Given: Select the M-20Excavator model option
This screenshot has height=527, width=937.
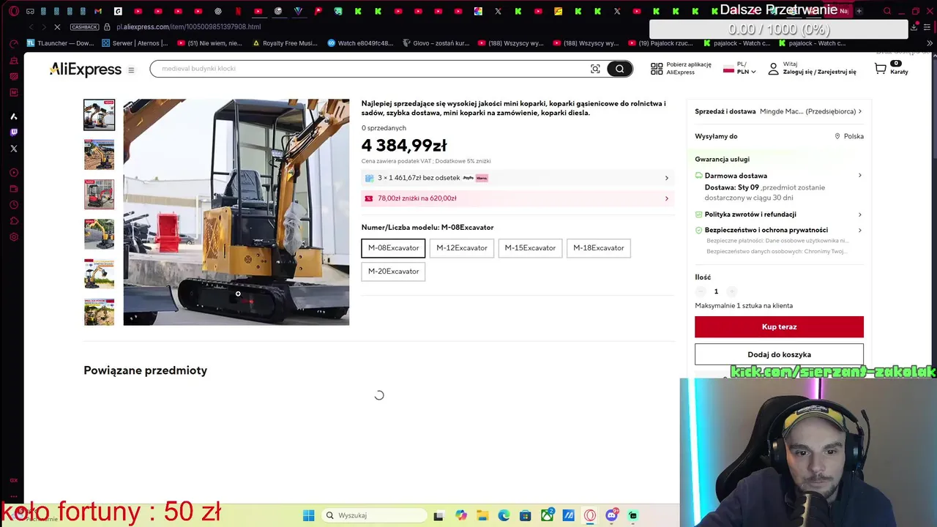Looking at the screenshot, I should click(x=393, y=272).
